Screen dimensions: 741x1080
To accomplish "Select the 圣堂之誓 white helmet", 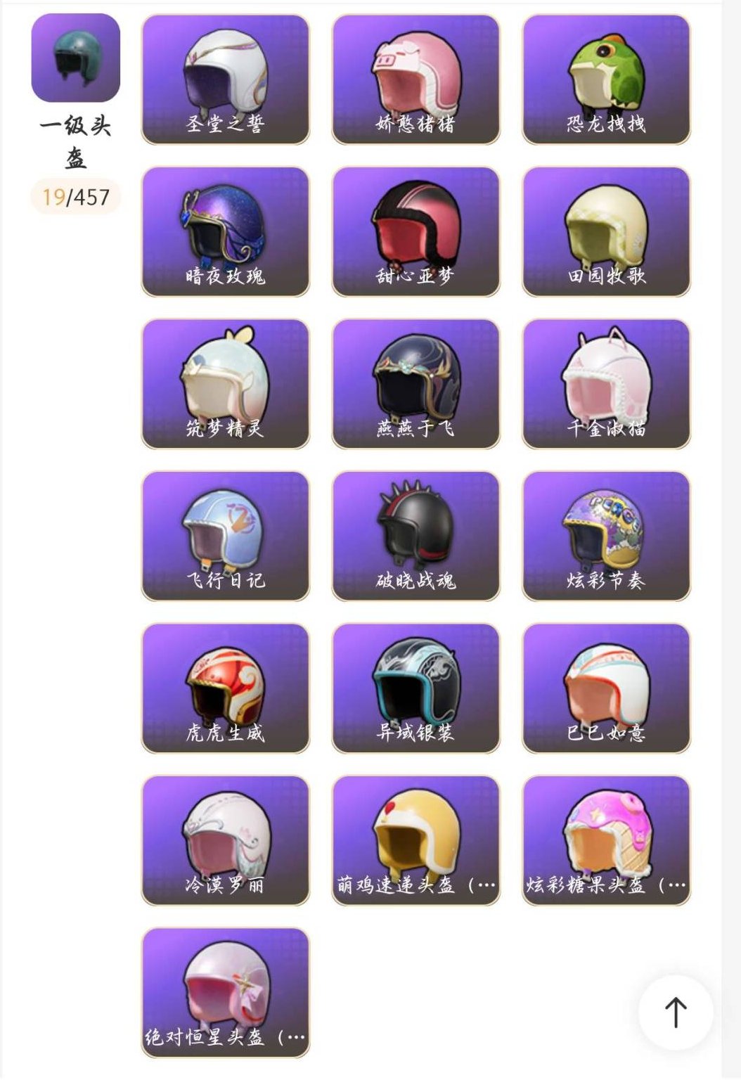I will [226, 79].
